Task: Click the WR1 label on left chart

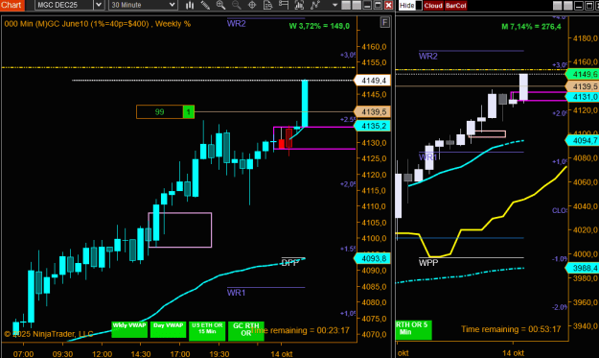Action: tap(237, 293)
